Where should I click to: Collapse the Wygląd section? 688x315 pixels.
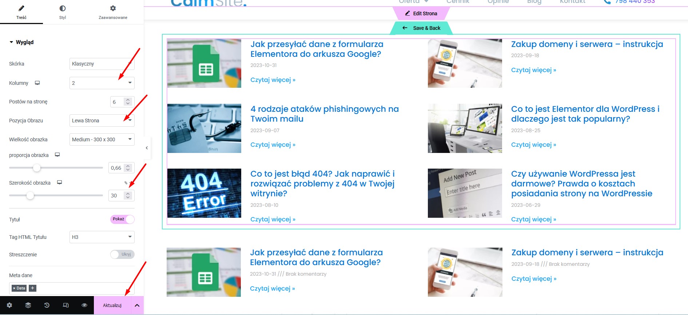(x=21, y=42)
